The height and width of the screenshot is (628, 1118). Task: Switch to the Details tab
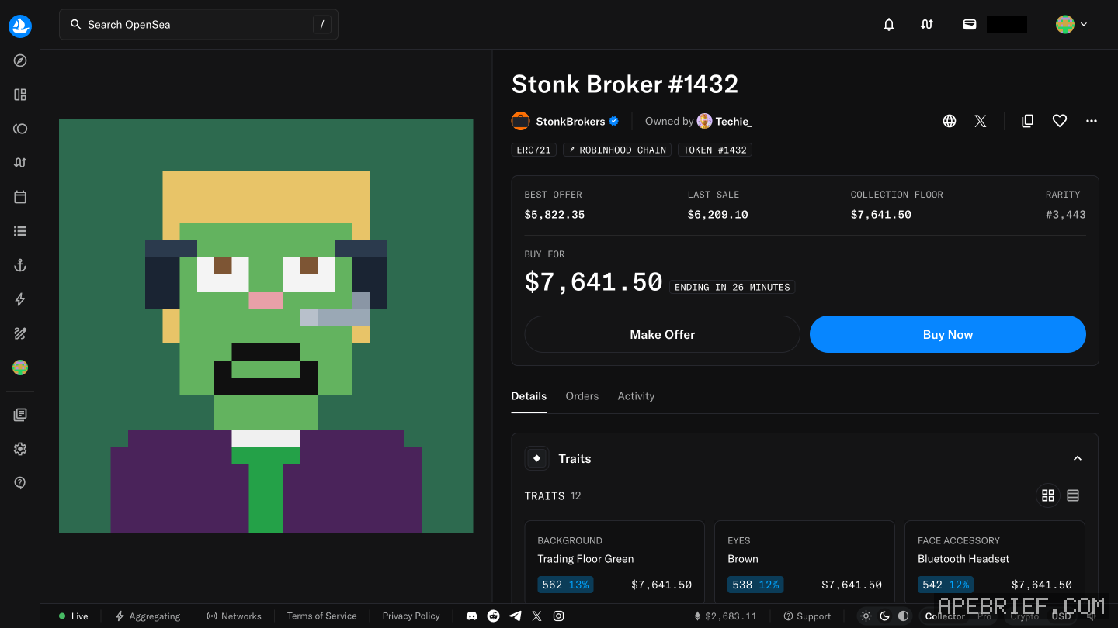(x=529, y=396)
